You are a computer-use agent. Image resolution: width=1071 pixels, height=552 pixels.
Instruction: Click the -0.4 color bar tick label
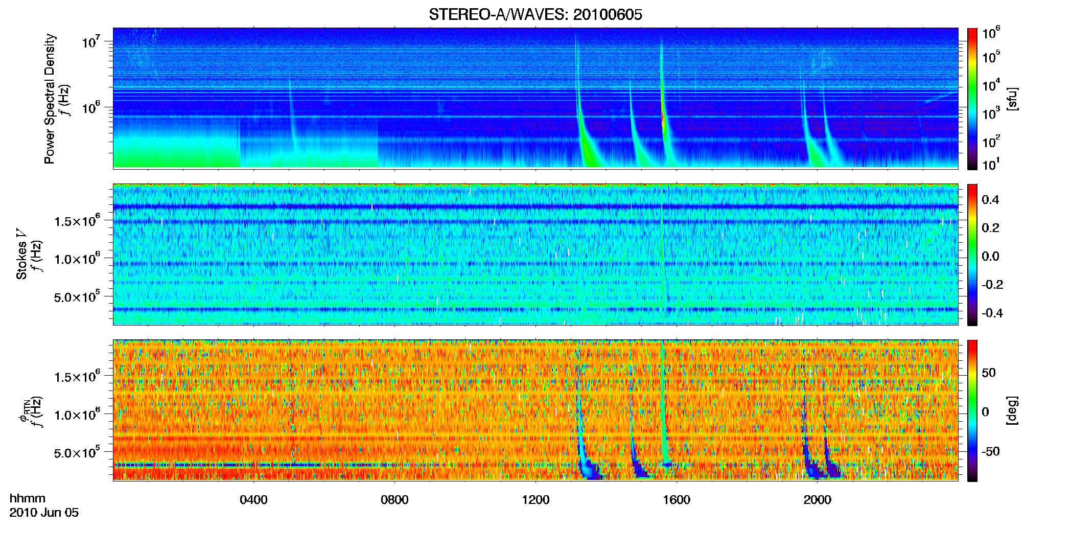coord(992,313)
